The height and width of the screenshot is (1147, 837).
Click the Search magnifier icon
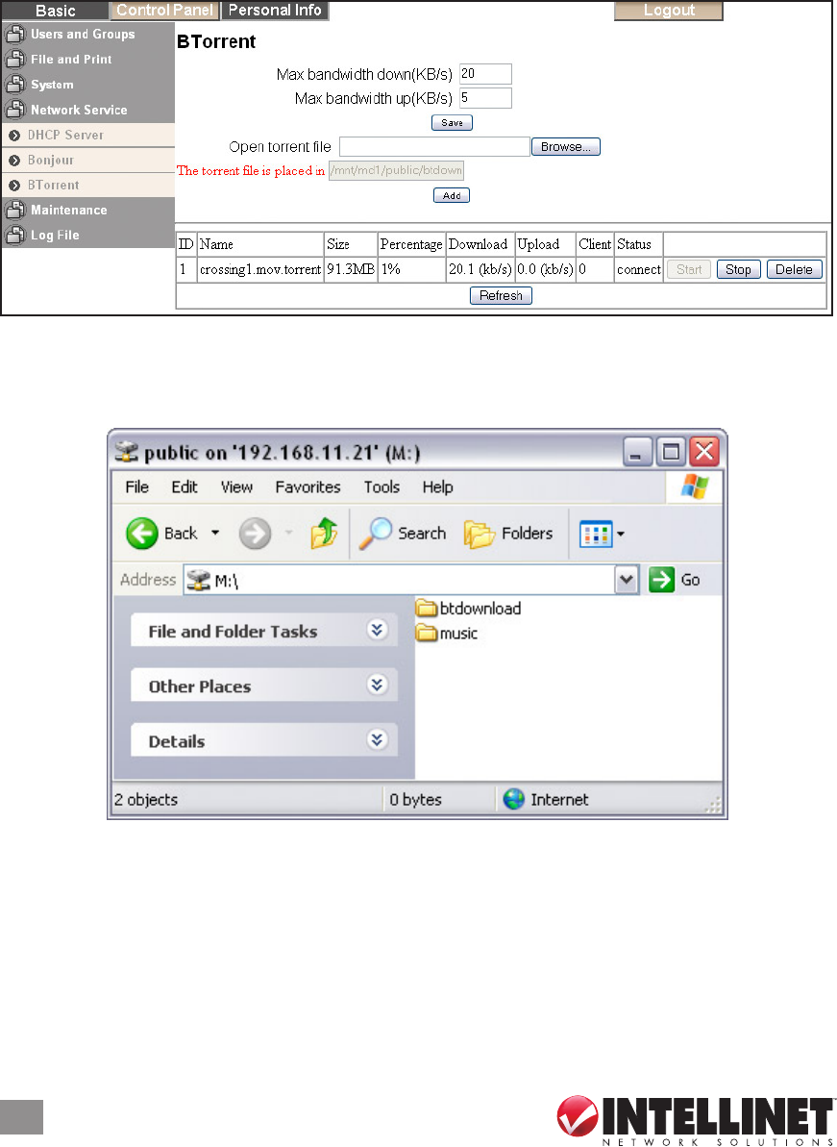pos(375,534)
